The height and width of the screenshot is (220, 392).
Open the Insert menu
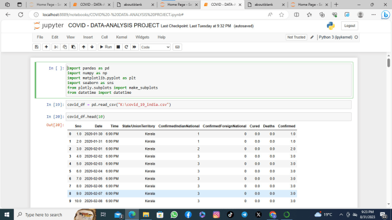(88, 37)
